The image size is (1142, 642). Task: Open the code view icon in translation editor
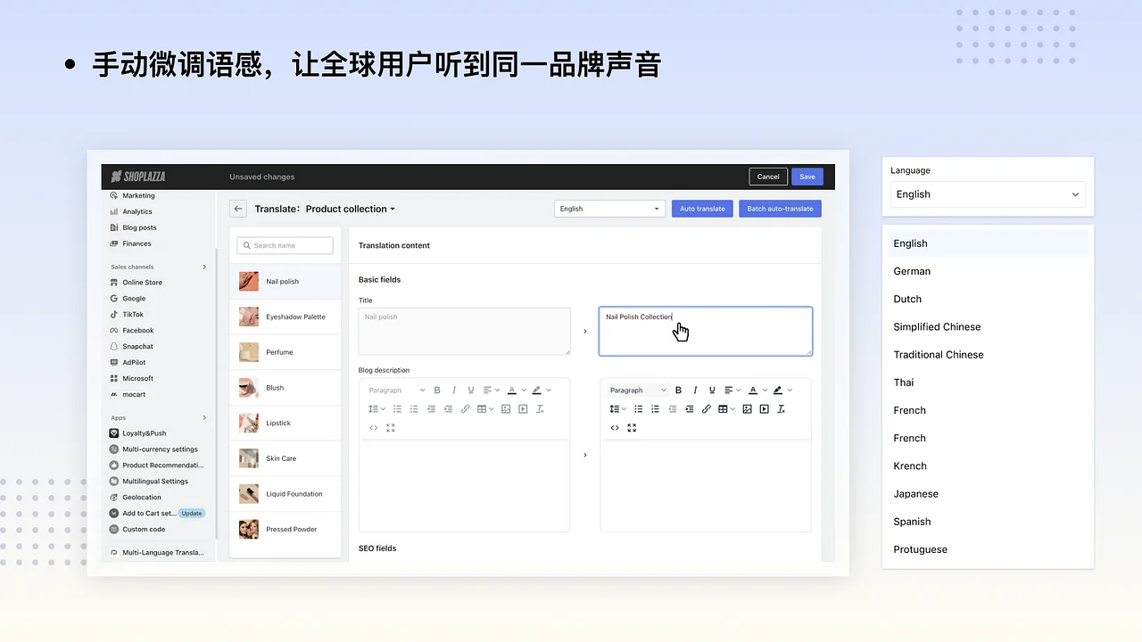click(615, 428)
